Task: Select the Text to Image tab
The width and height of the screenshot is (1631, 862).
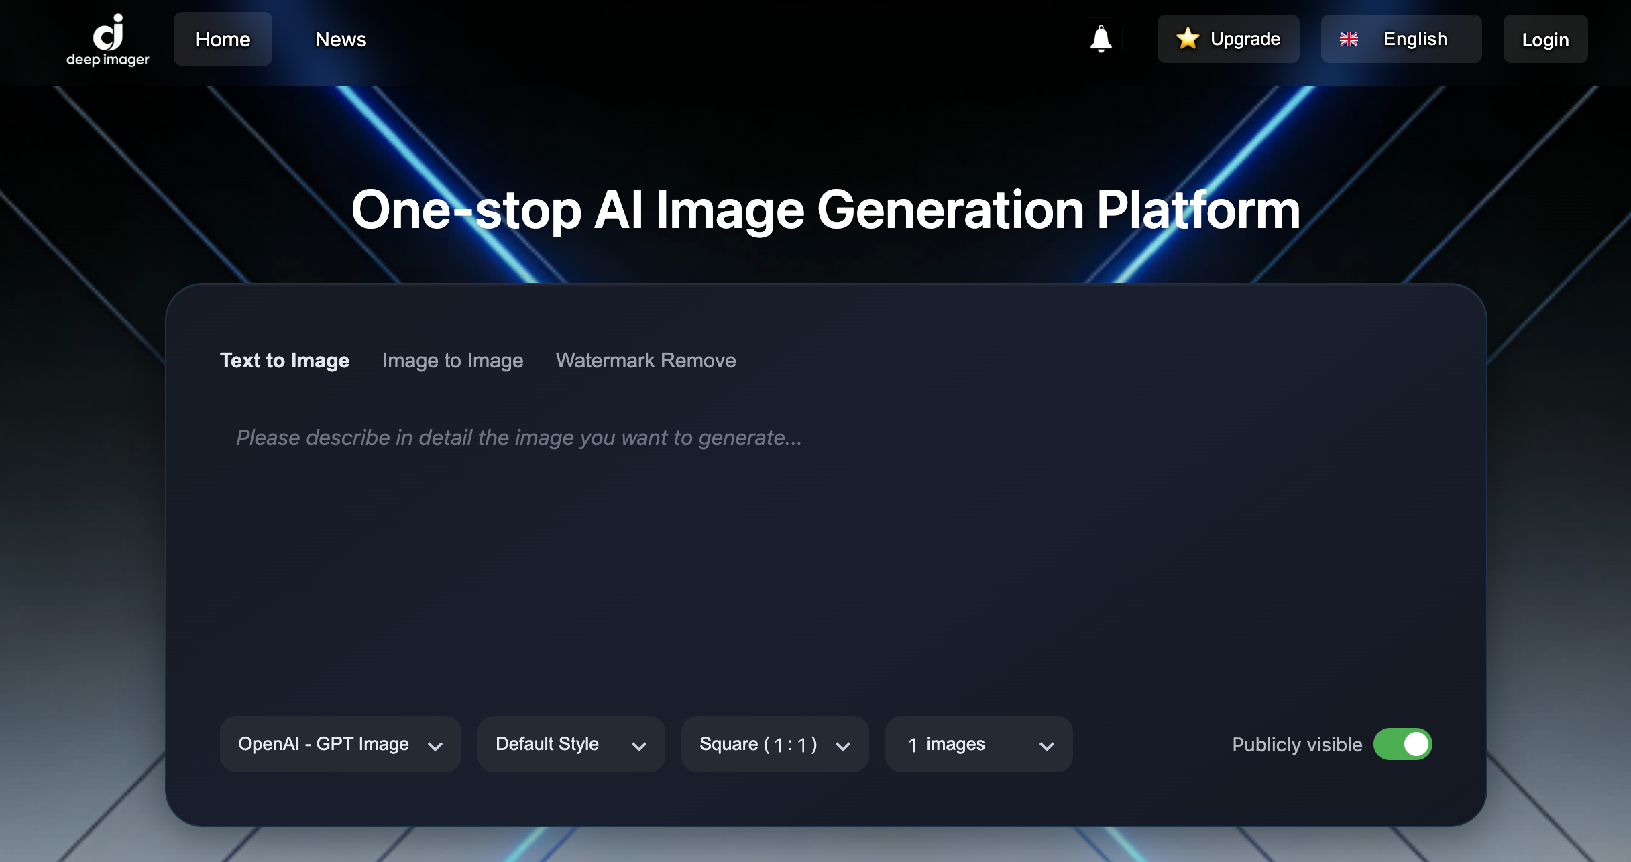Action: pyautogui.click(x=284, y=361)
